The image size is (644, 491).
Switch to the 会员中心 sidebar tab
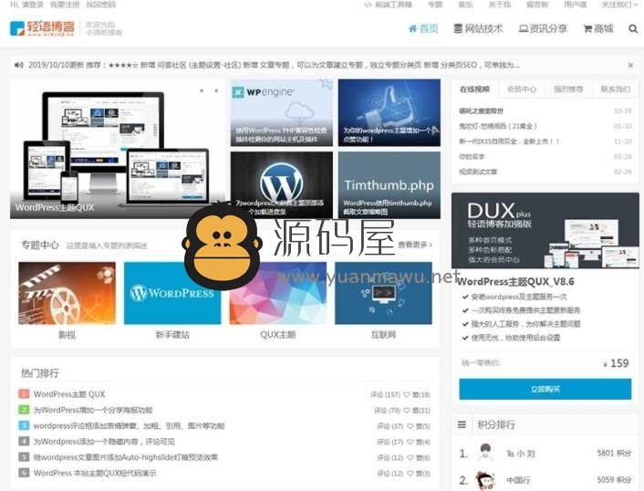coord(522,89)
